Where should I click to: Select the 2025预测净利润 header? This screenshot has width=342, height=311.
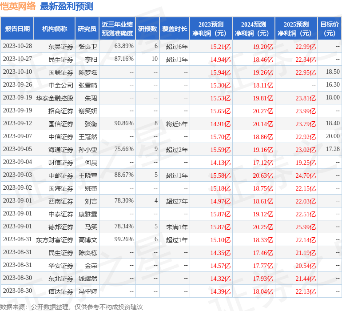pyautogui.click(x=296, y=28)
